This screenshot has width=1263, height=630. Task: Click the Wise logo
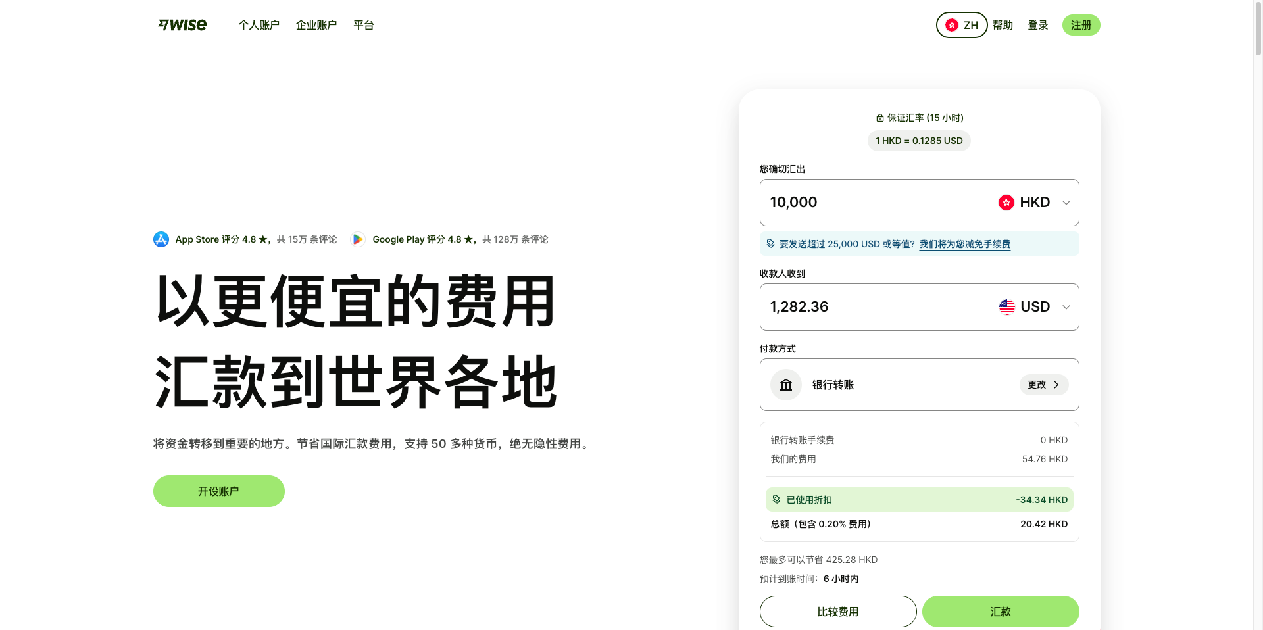[182, 25]
